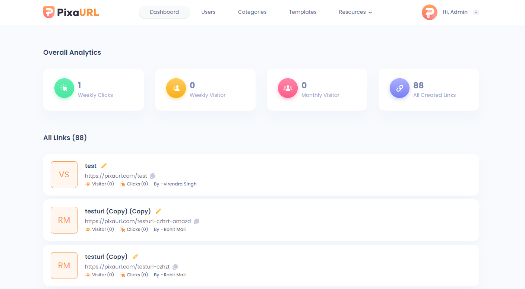Expand the Resources dropdown menu
Viewport: 525px width, 289px height.
pyautogui.click(x=355, y=12)
